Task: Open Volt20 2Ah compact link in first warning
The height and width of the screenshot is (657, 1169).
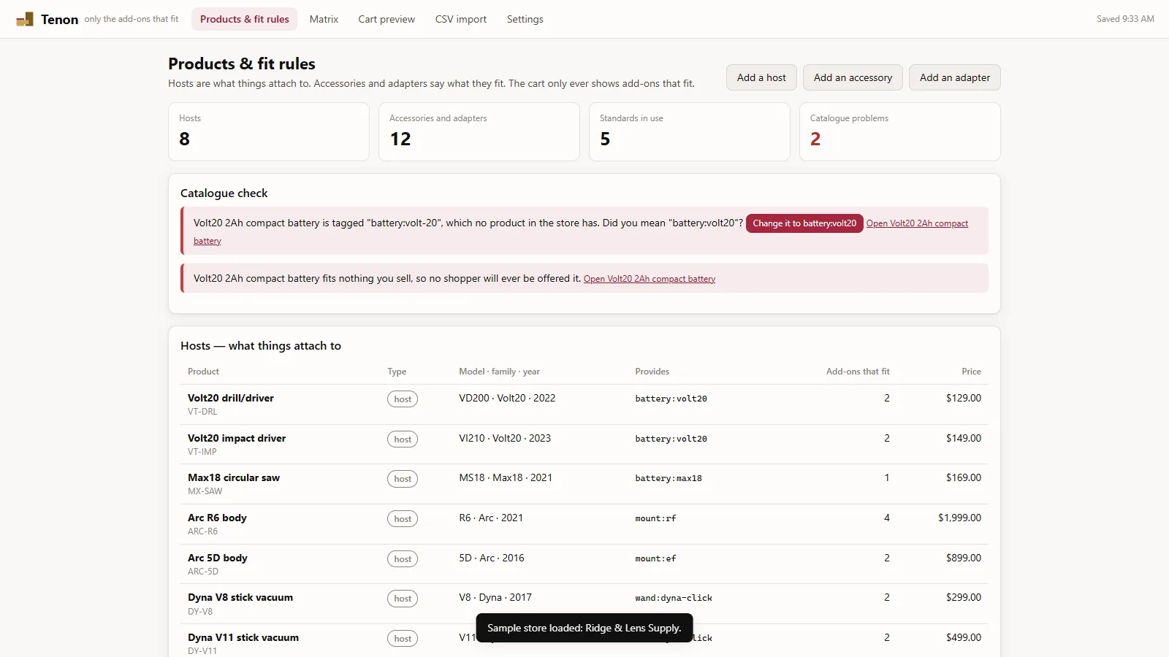Action: pyautogui.click(x=917, y=223)
